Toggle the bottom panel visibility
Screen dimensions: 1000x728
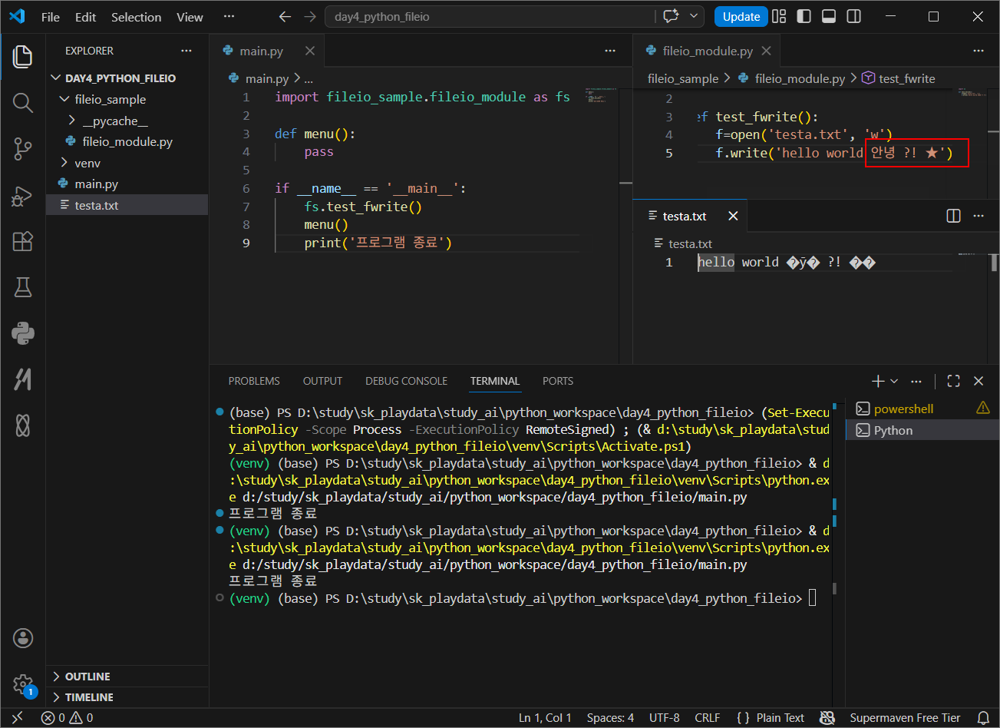[829, 16]
